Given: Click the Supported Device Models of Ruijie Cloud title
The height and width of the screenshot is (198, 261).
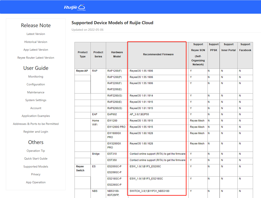Looking at the screenshot, I should pos(112,23).
